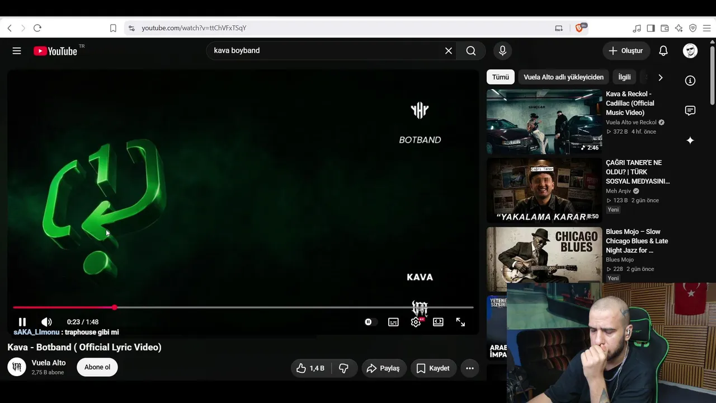The width and height of the screenshot is (716, 403).
Task: Seek using the video progress bar
Action: click(x=243, y=307)
